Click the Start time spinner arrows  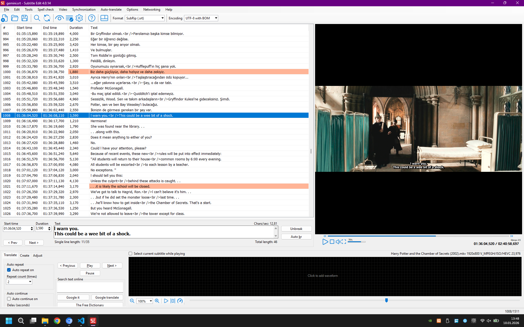click(32, 229)
